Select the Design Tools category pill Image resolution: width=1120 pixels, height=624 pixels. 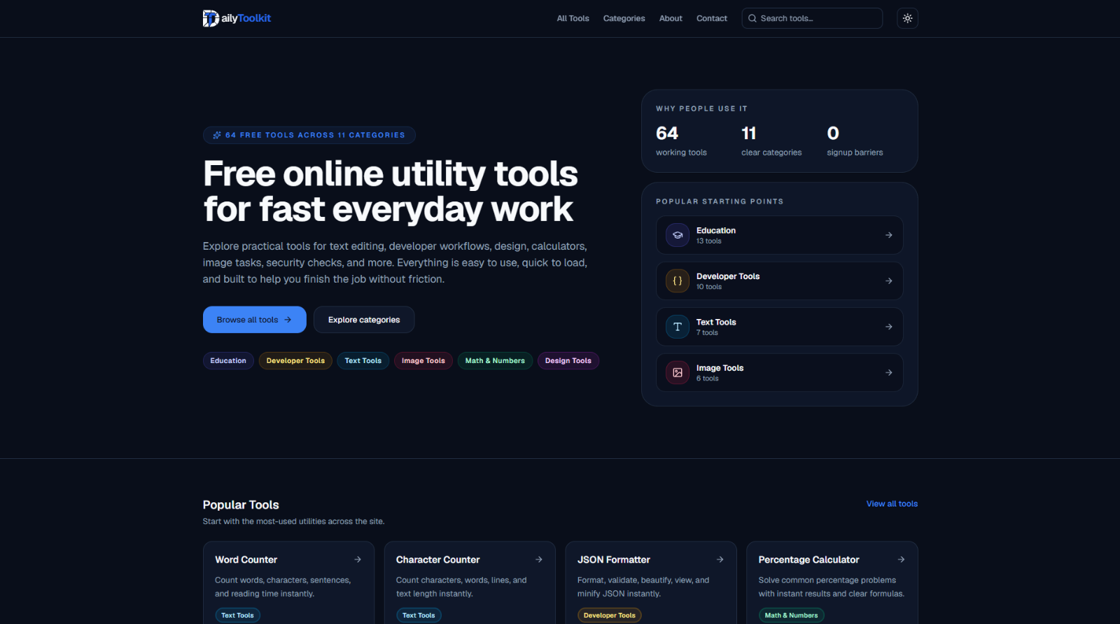point(568,361)
